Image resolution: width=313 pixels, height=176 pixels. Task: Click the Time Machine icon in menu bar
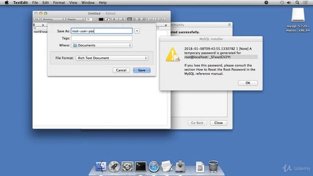pos(282,2)
